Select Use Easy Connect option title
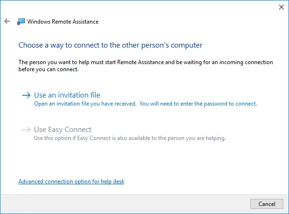This screenshot has width=289, height=214. pos(63,130)
